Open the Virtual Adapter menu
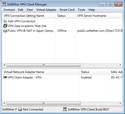125x114 pixels. pos(46,10)
